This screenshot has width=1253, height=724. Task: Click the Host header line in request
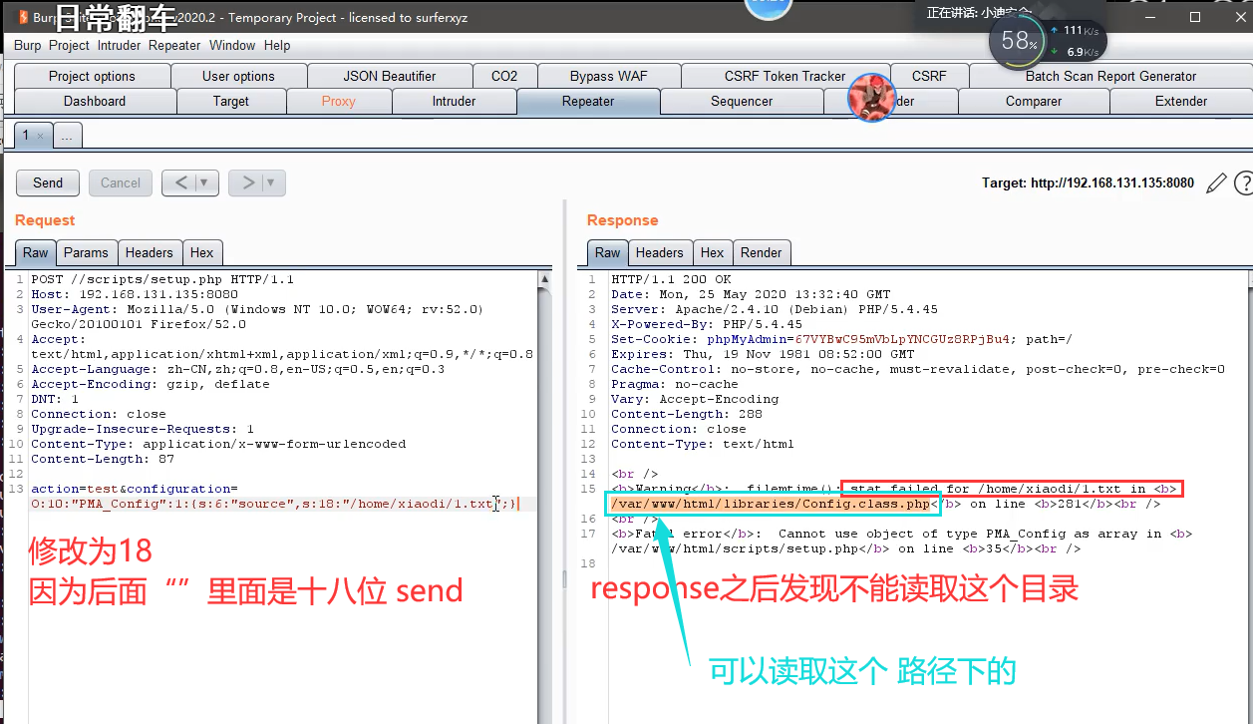[x=135, y=294]
